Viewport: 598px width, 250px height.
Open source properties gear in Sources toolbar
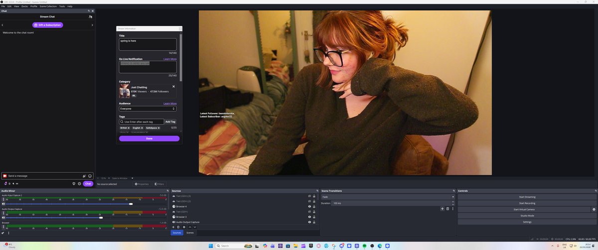click(x=184, y=227)
